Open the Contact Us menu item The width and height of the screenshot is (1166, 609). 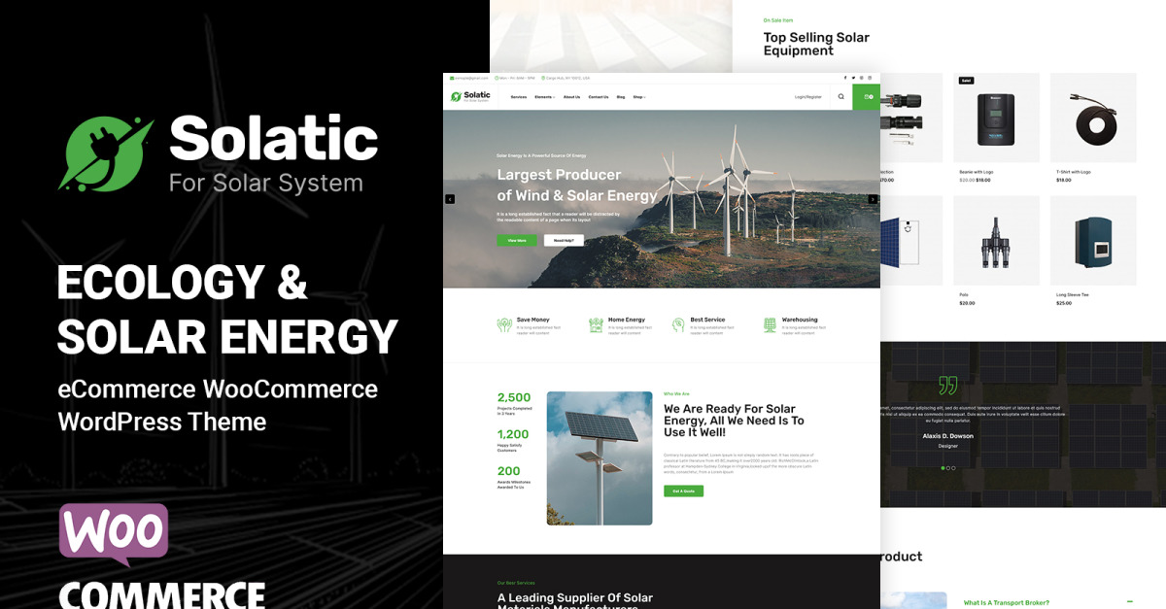coord(599,97)
